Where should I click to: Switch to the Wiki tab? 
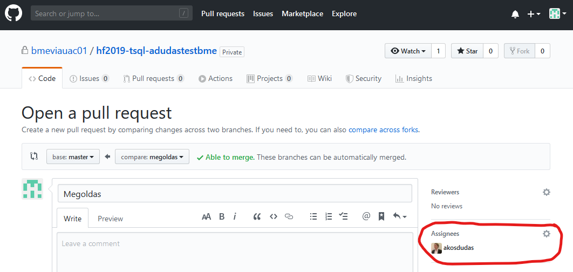coord(319,78)
